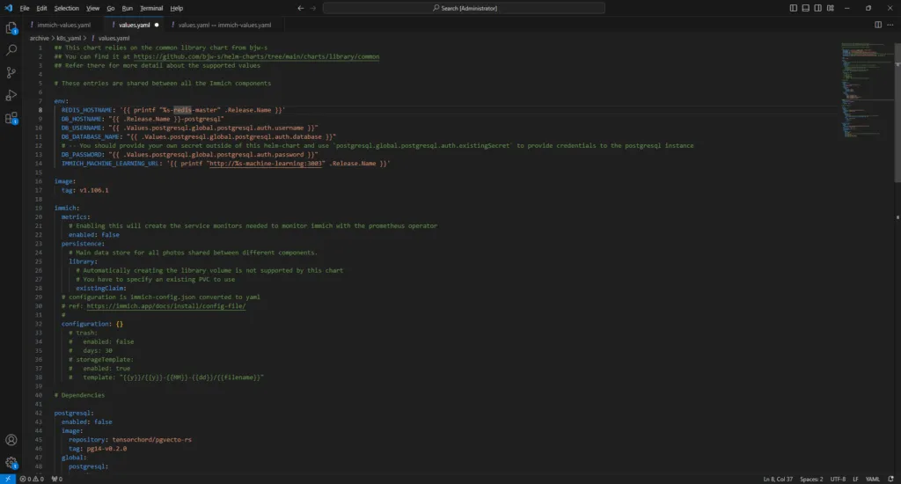Open the Run menu
901x484 pixels.
coord(128,8)
